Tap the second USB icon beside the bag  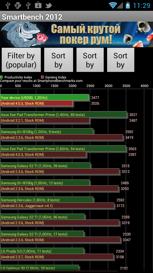(x=28, y=5)
